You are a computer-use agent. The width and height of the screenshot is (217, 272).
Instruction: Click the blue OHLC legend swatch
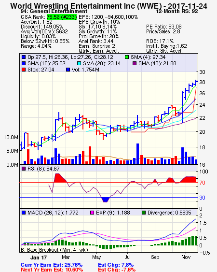[x=24, y=57]
